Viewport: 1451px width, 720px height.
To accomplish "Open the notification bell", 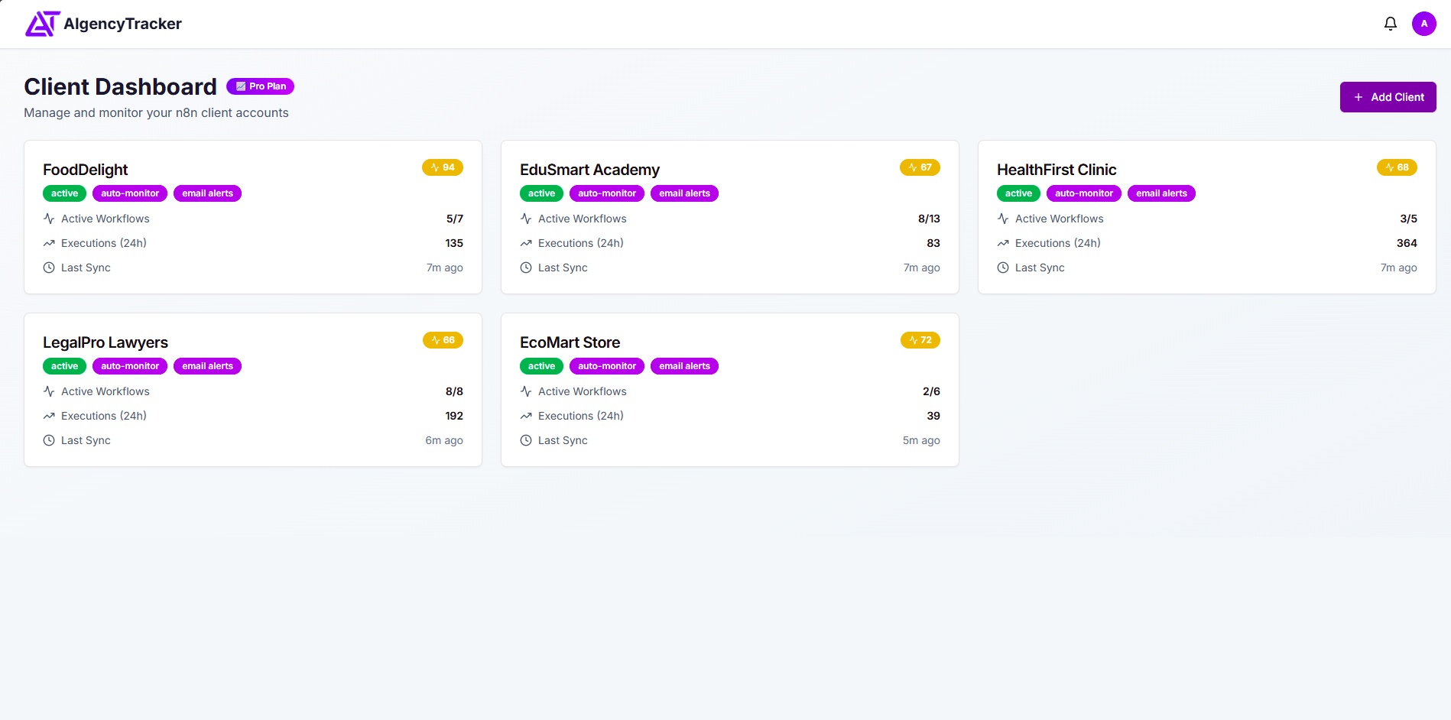I will tap(1390, 23).
